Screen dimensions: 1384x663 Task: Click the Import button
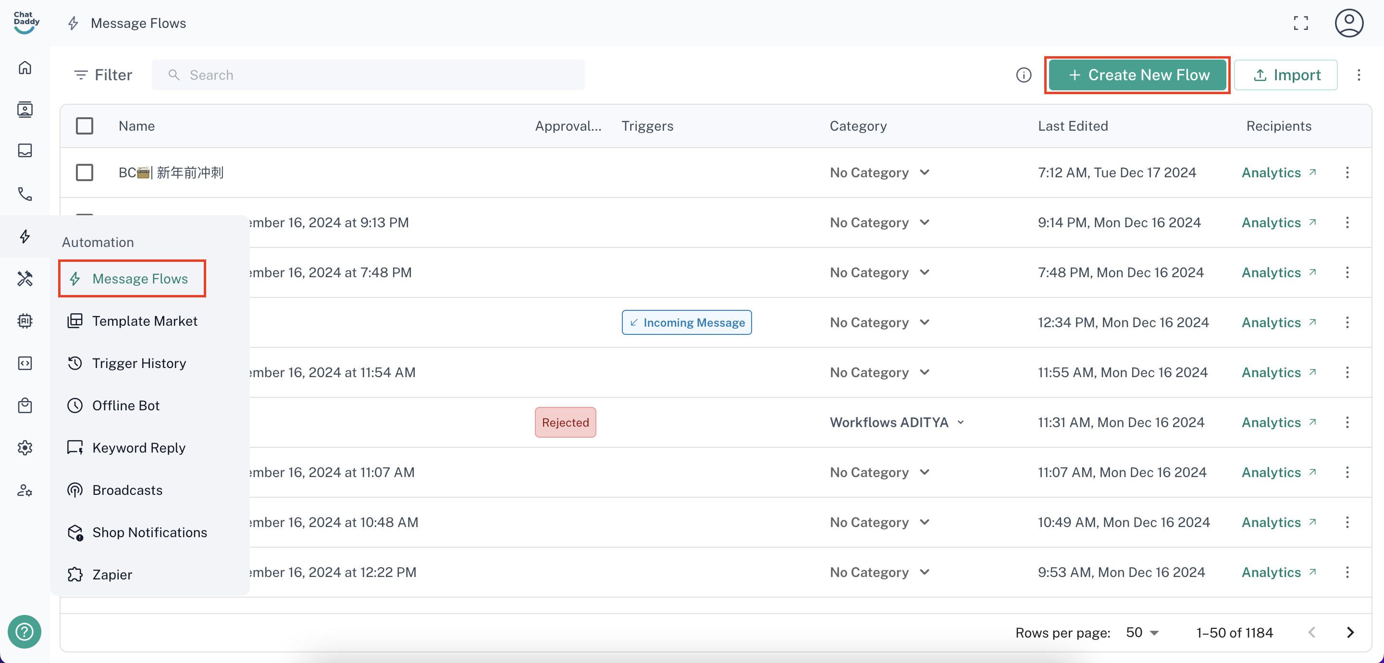point(1285,74)
